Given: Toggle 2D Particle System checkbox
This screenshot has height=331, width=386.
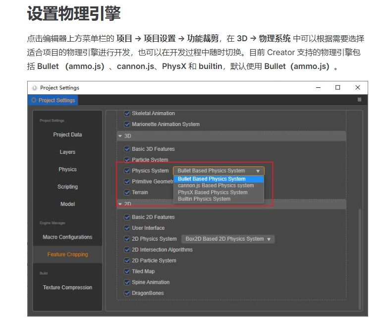Looking at the screenshot, I should (x=127, y=261).
